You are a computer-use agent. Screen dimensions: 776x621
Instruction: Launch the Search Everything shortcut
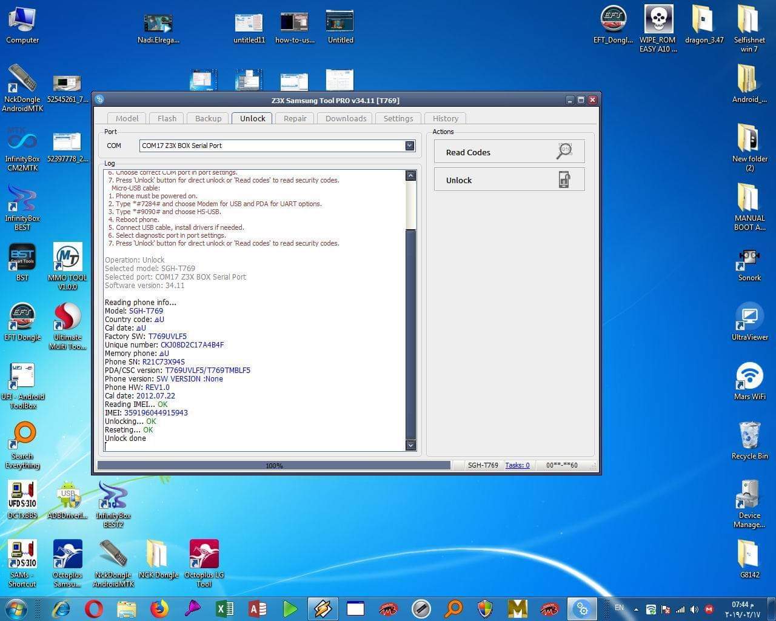[22, 445]
